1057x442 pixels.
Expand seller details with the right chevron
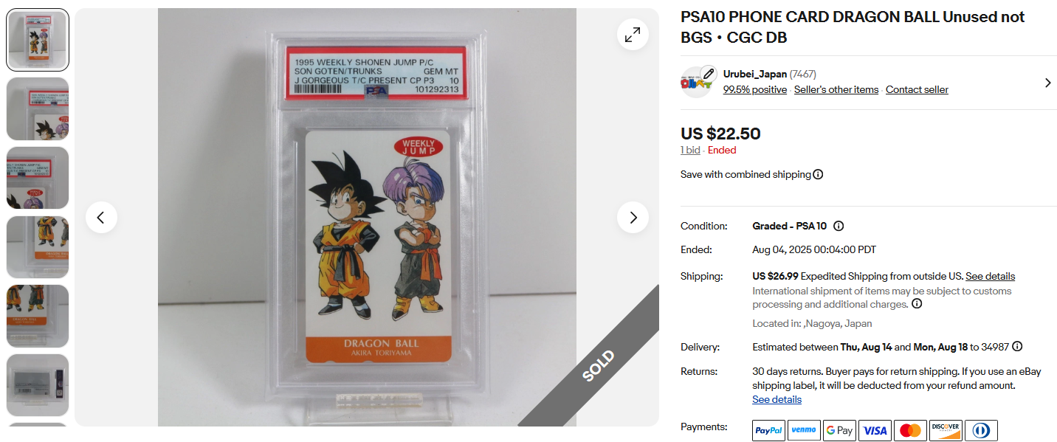[x=1047, y=83]
